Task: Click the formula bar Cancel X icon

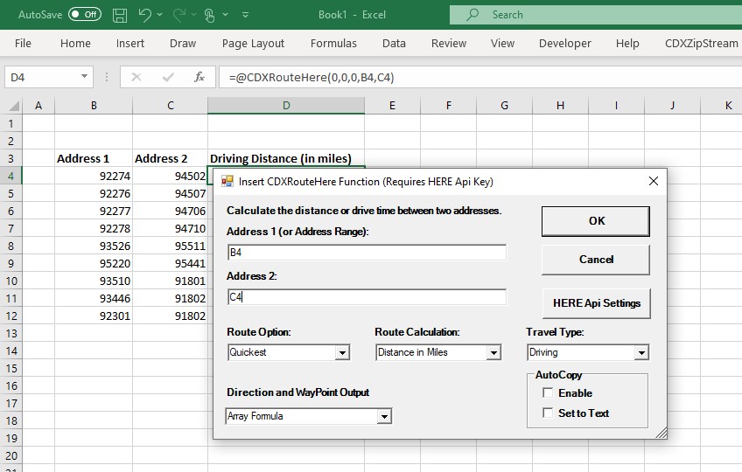Action: pos(136,77)
